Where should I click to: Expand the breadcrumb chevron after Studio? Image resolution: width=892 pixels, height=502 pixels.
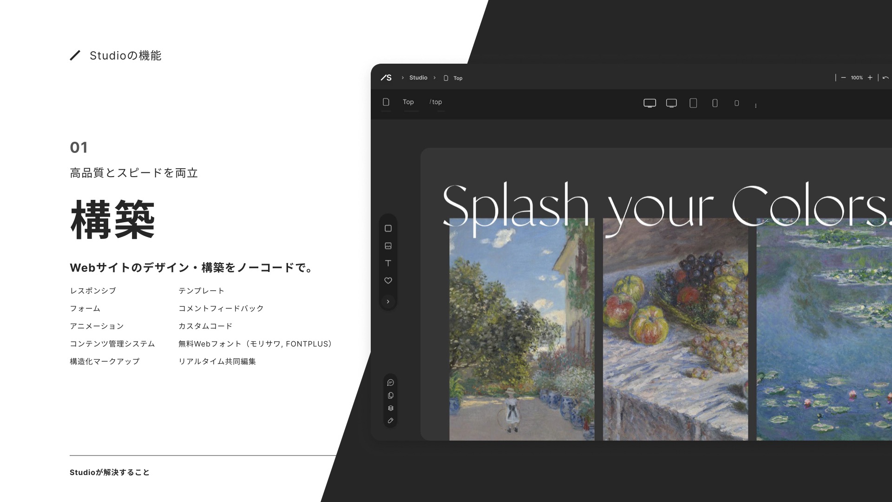point(435,78)
